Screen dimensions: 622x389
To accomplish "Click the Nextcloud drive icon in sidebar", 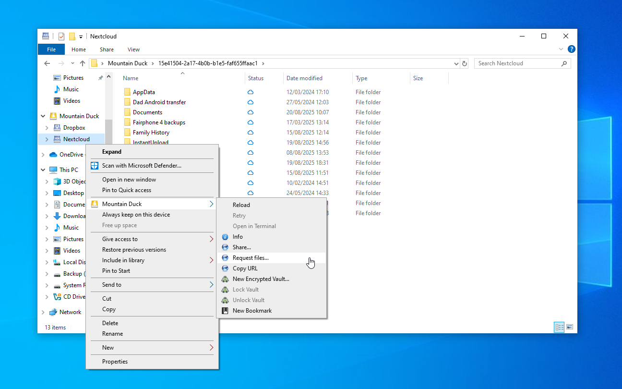I will coord(57,139).
